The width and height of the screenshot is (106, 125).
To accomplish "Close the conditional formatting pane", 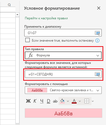I will tap(99, 8).
